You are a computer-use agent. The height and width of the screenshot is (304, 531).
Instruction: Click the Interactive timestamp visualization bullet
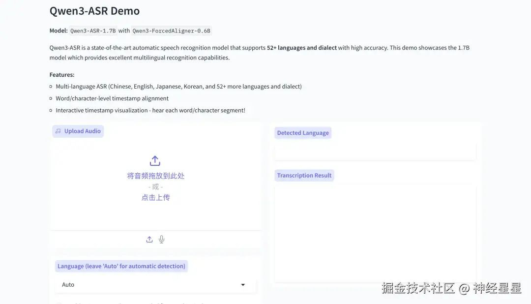click(150, 110)
